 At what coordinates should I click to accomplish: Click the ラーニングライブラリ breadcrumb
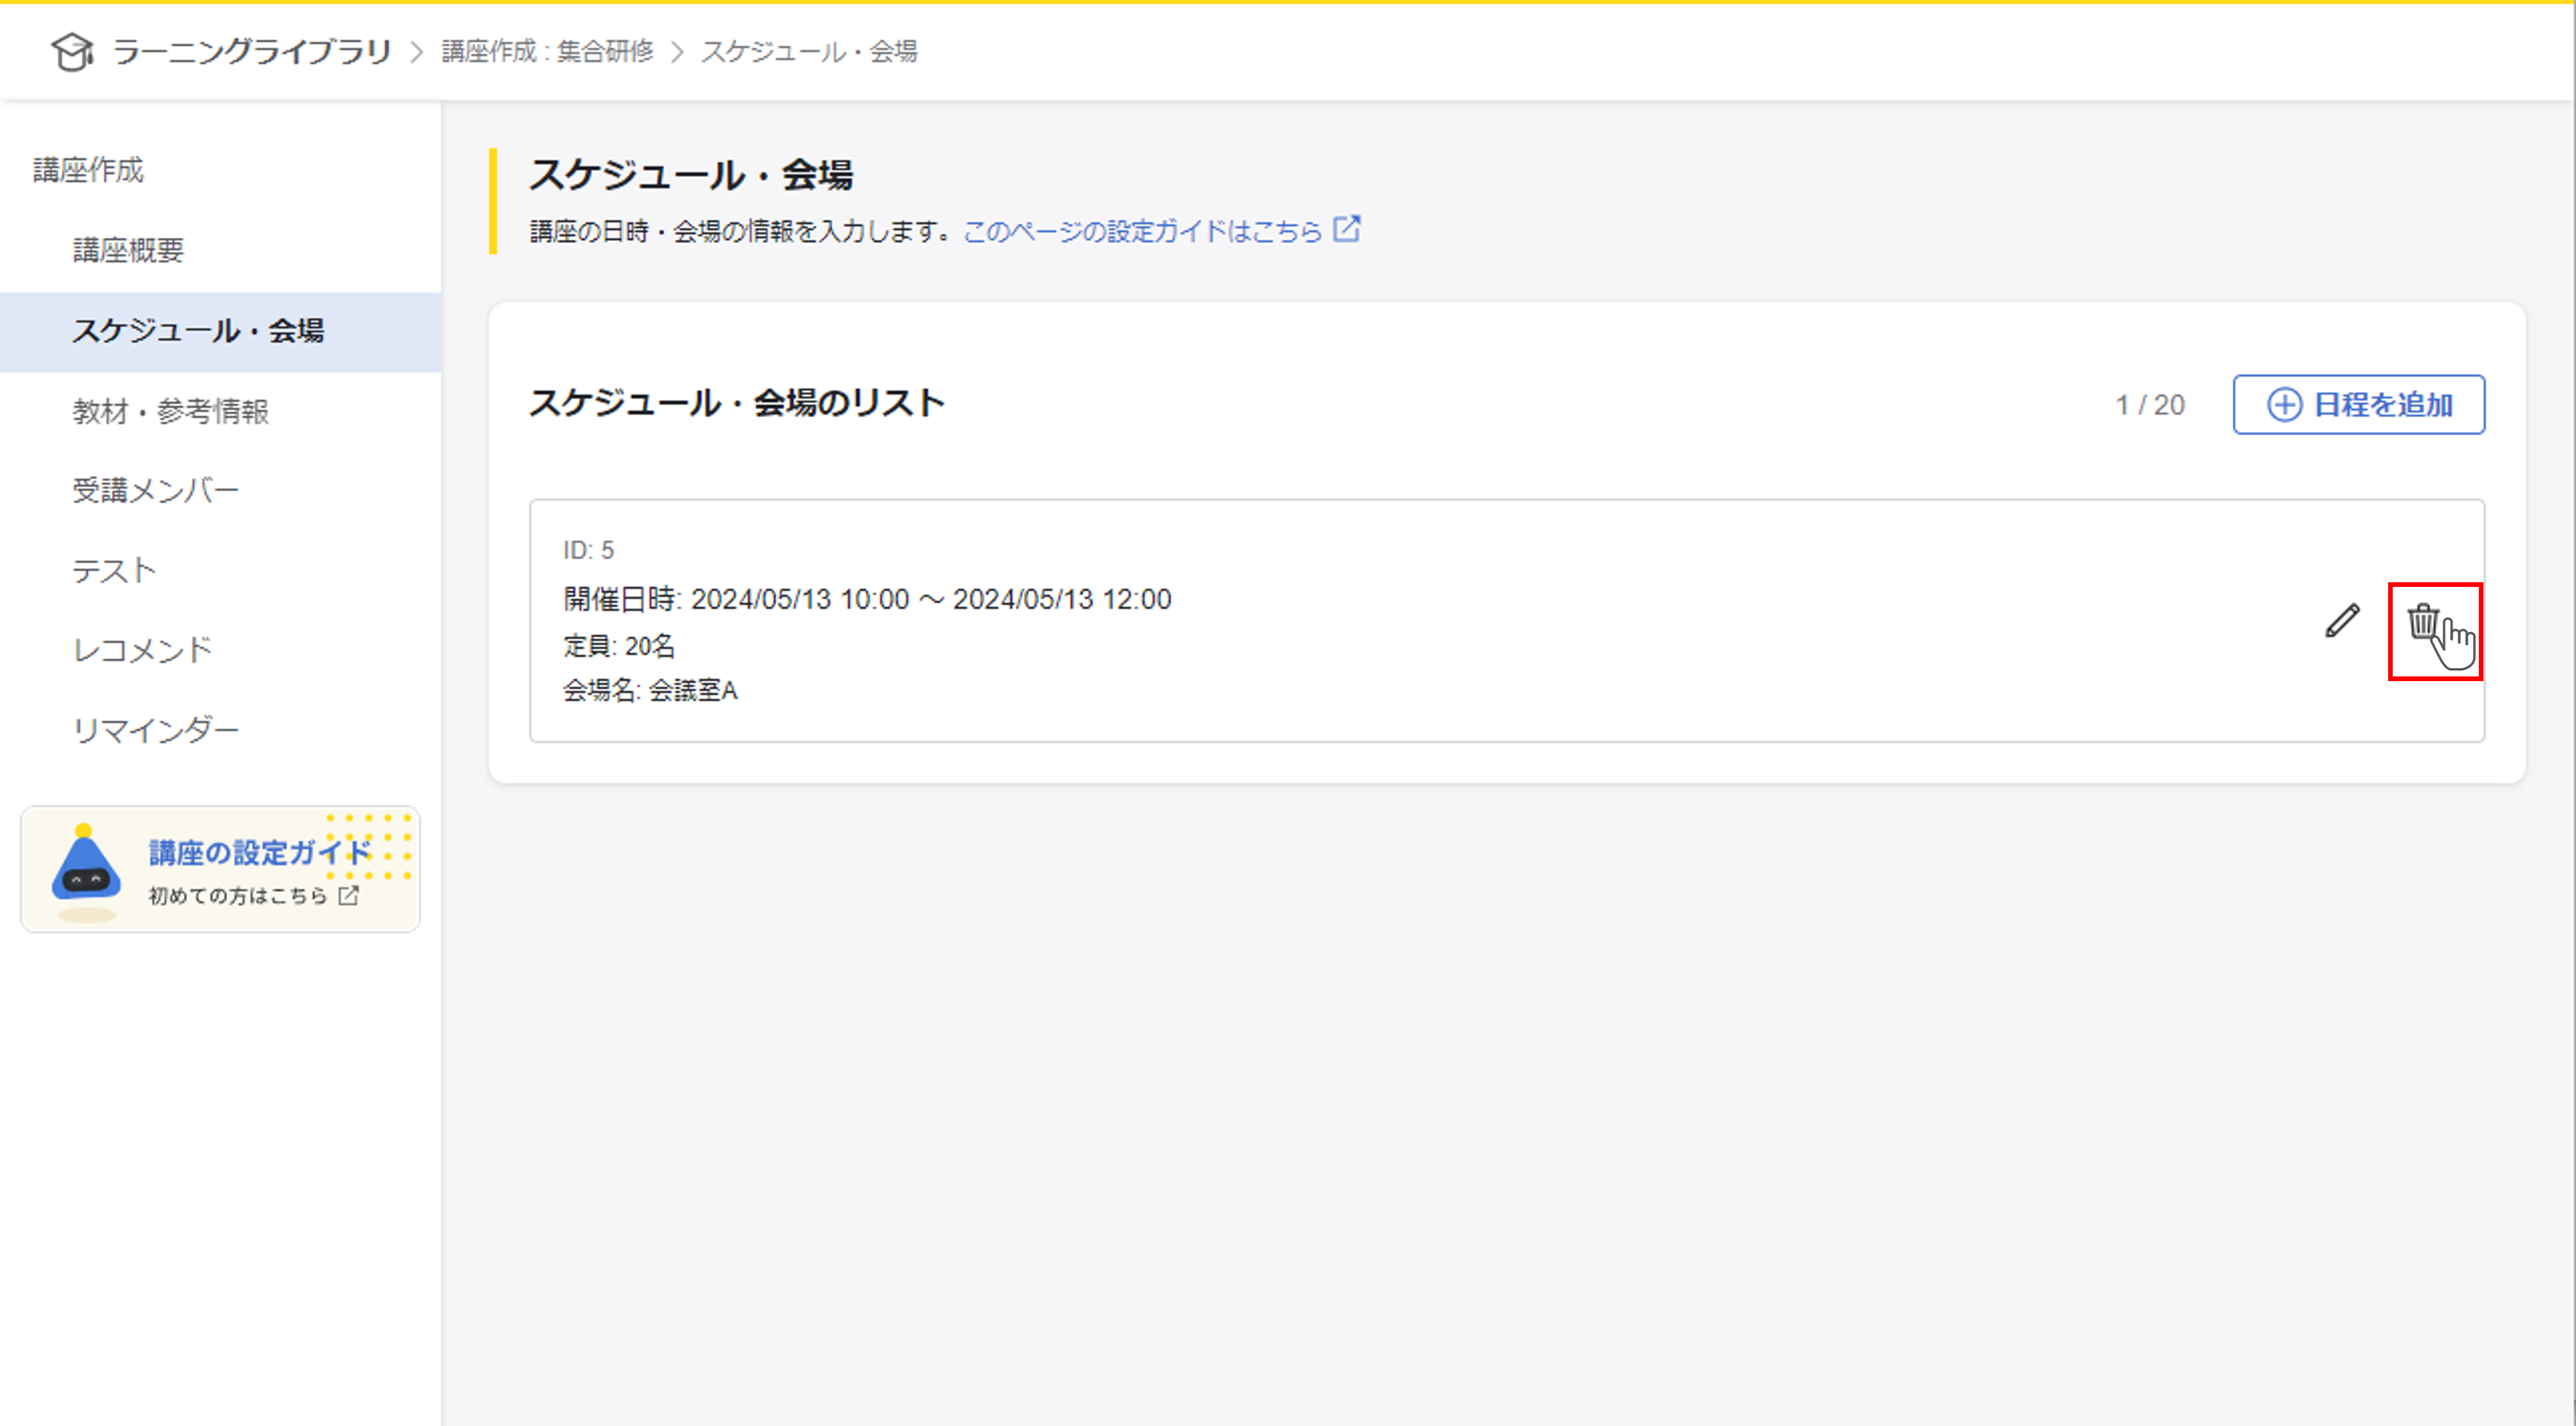click(x=251, y=51)
